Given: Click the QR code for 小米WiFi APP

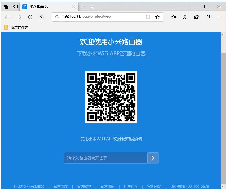Looking at the screenshot, I should point(111,97).
